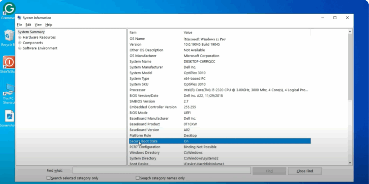Image resolution: width=369 pixels, height=184 pixels.
Task: Select the Other OS Description row
Action: pyautogui.click(x=219, y=50)
